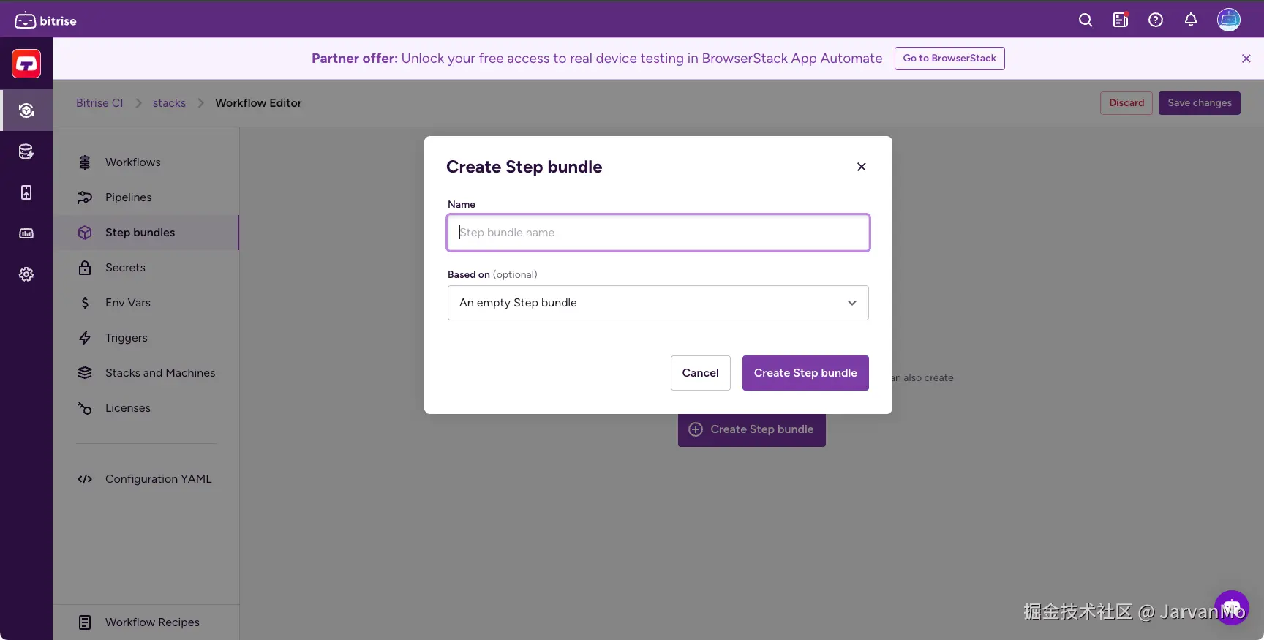The width and height of the screenshot is (1264, 640).
Task: Go to Stacks and Machines section
Action: coord(159,373)
